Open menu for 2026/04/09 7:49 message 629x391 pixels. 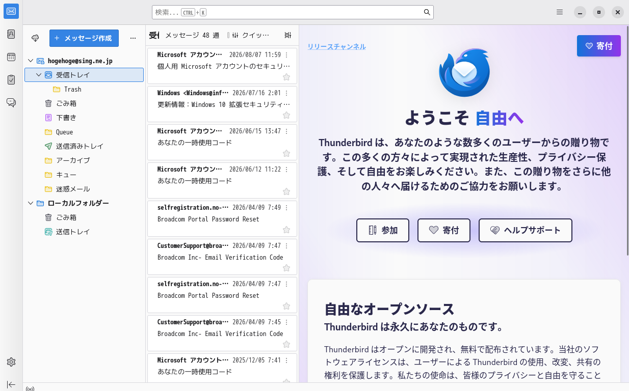coord(286,208)
